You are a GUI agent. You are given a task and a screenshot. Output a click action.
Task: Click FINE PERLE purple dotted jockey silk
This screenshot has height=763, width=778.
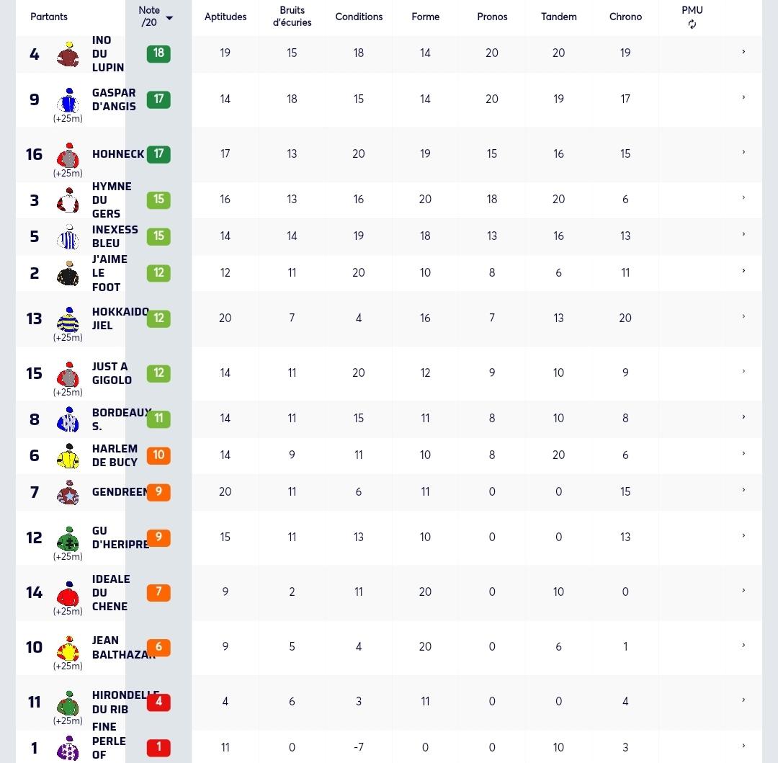click(x=68, y=748)
